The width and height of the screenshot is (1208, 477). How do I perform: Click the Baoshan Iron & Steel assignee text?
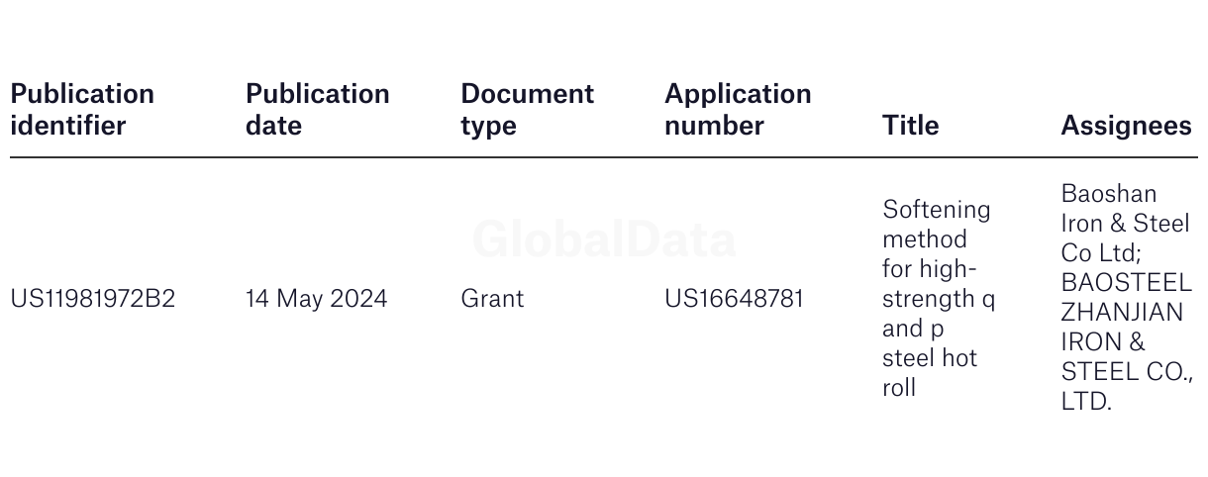tap(1125, 223)
